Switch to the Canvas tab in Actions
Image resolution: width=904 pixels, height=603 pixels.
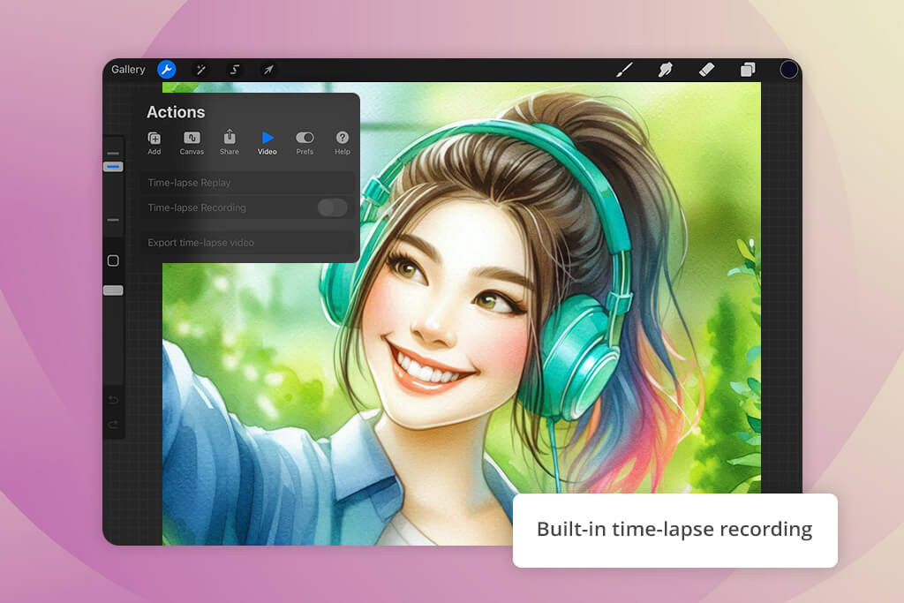point(192,143)
